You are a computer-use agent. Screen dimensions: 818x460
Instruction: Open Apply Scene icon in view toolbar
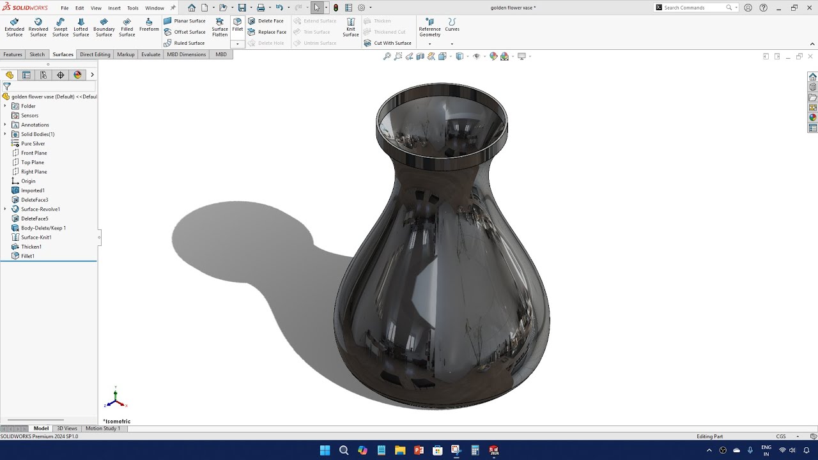[504, 56]
